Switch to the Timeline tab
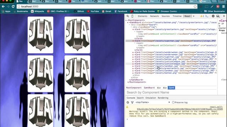The image size is (227, 127). 177,16
